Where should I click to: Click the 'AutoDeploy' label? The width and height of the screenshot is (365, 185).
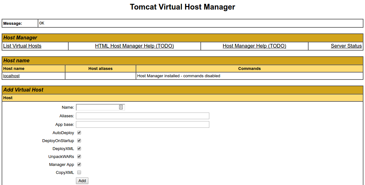63,133
